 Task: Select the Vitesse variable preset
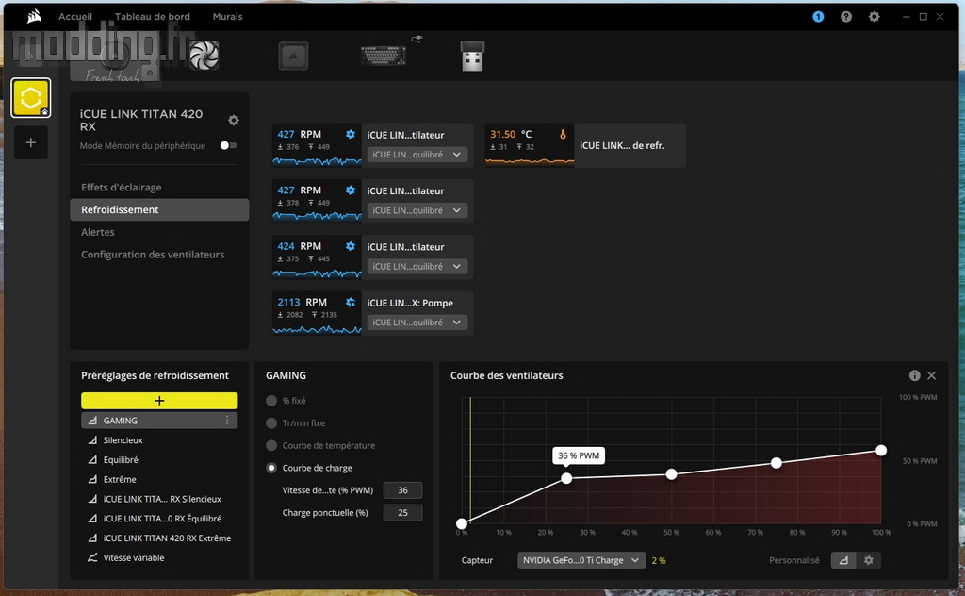[x=159, y=558]
